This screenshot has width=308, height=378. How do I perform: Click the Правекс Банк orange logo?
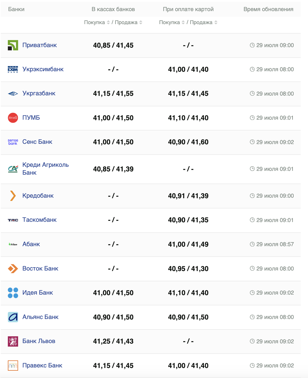(x=13, y=366)
